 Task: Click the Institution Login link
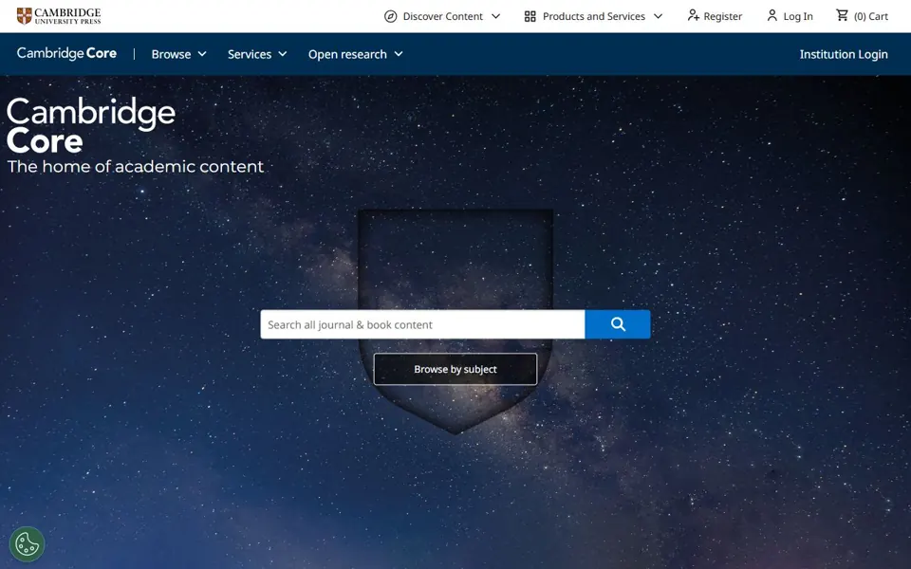tap(844, 54)
